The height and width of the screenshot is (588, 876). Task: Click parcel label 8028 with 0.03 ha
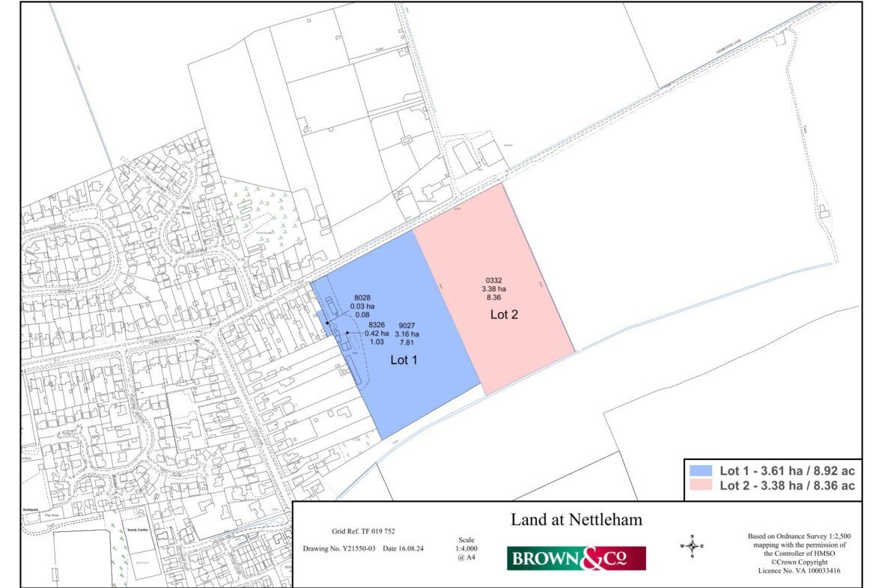pos(362,306)
